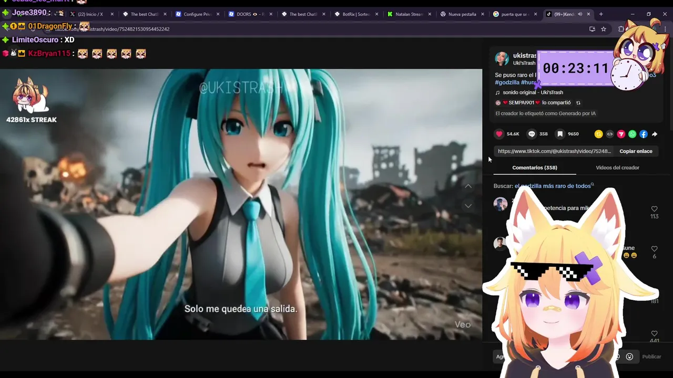The height and width of the screenshot is (378, 673).
Task: Click the Hatsune Miku video player
Action: pos(241,204)
